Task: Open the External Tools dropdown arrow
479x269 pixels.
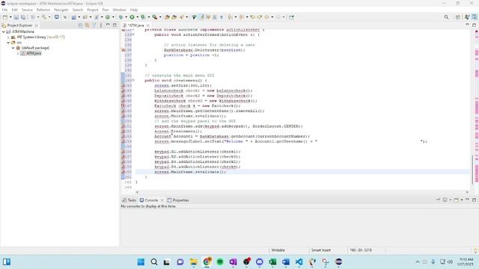Action: [159, 17]
